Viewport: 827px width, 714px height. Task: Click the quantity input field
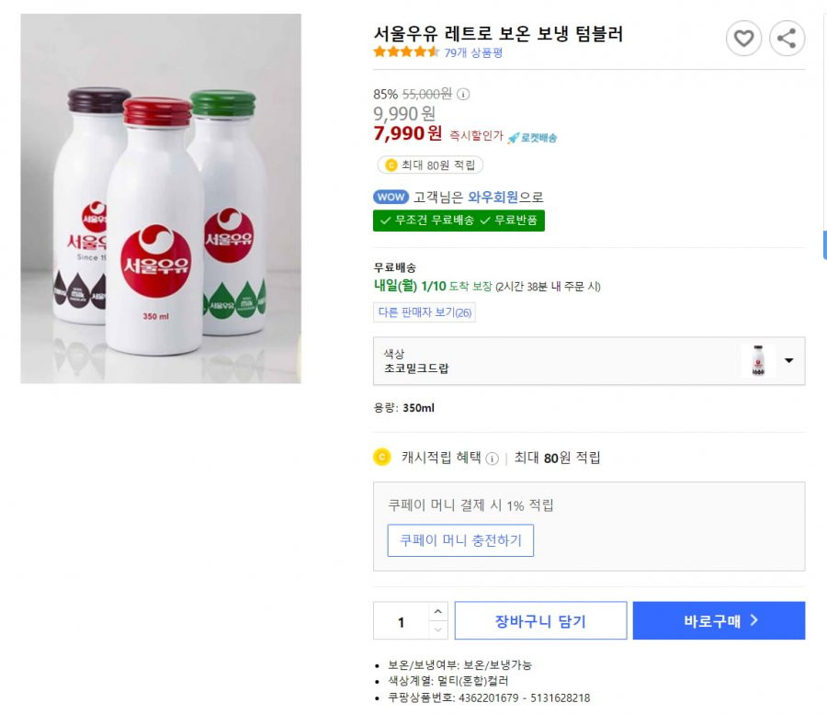pyautogui.click(x=401, y=620)
